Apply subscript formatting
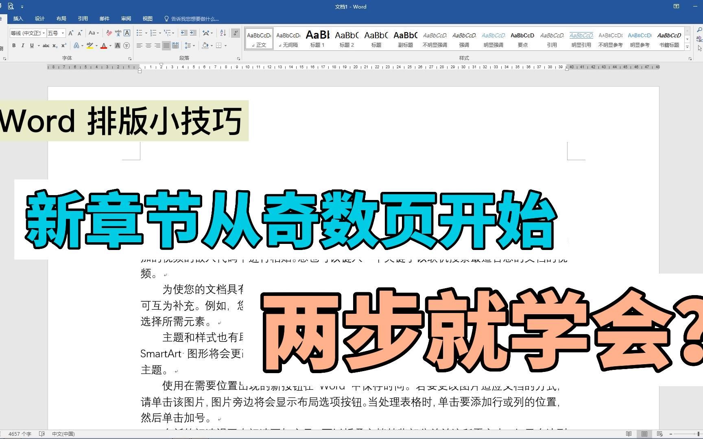 click(x=55, y=46)
